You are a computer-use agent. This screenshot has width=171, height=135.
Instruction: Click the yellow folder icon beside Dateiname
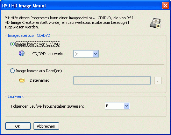point(22,80)
